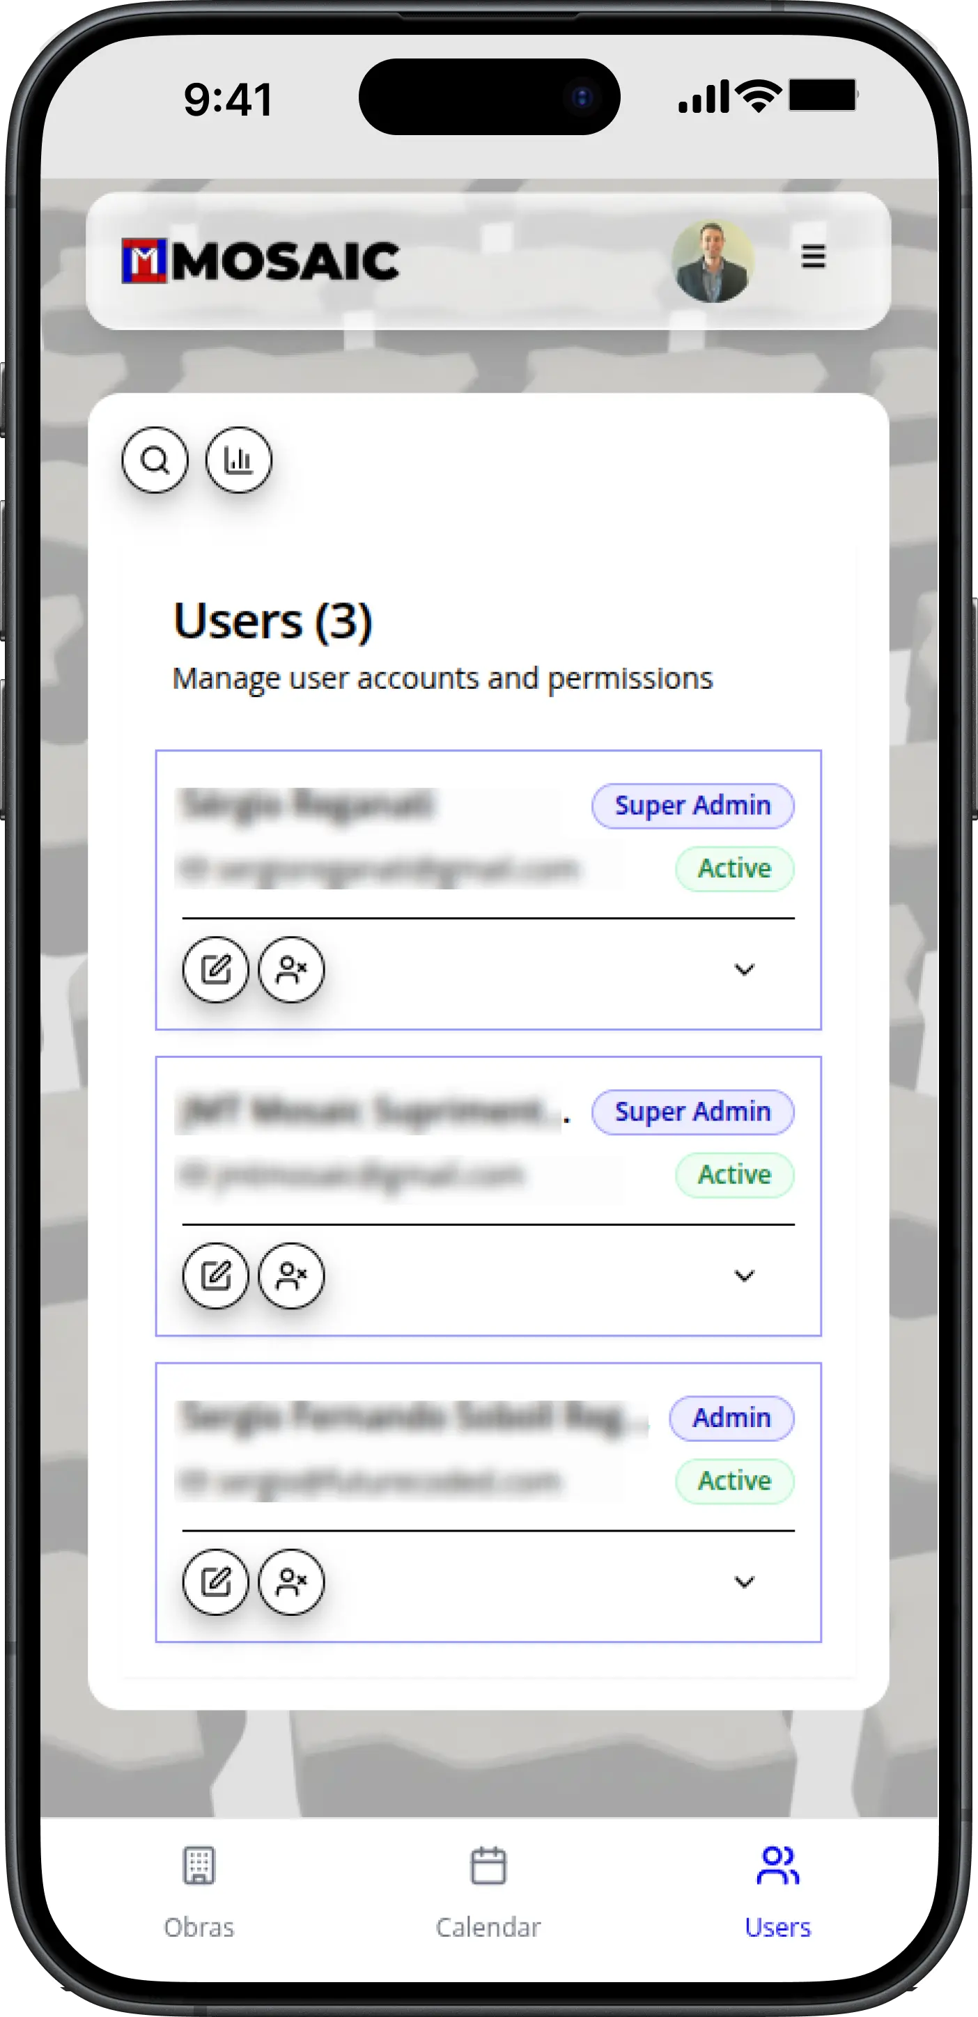Edit the first Super Admin user
Screen dimensions: 978x2017
(x=215, y=969)
